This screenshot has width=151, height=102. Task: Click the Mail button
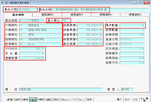[x=82, y=100]
